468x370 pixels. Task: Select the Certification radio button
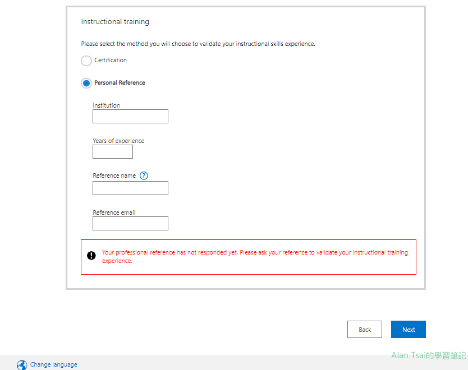click(86, 61)
